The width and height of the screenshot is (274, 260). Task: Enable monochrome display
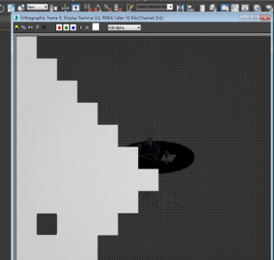[x=87, y=27]
